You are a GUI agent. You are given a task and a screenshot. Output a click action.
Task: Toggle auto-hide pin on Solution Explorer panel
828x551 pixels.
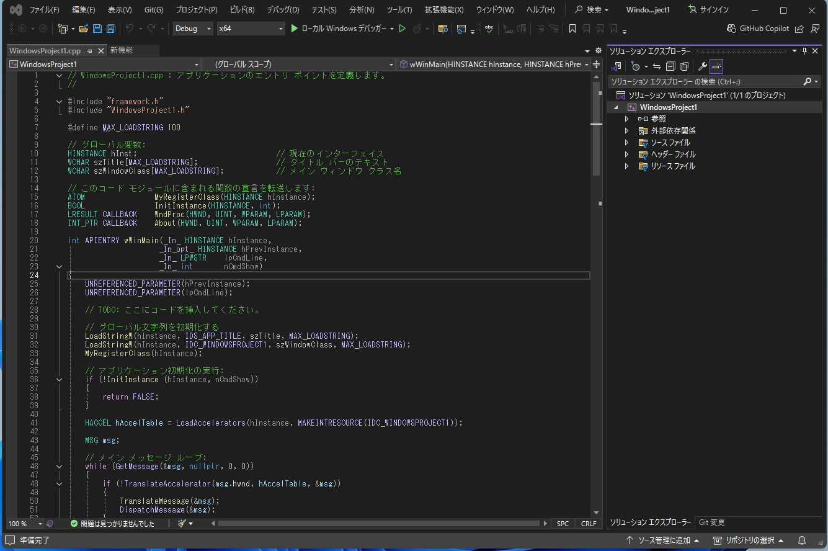(x=805, y=51)
